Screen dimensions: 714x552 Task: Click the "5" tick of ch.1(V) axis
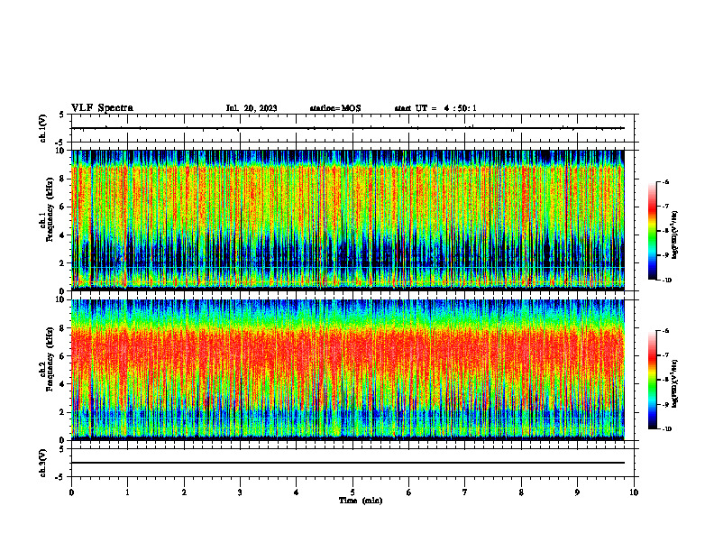pyautogui.click(x=62, y=115)
